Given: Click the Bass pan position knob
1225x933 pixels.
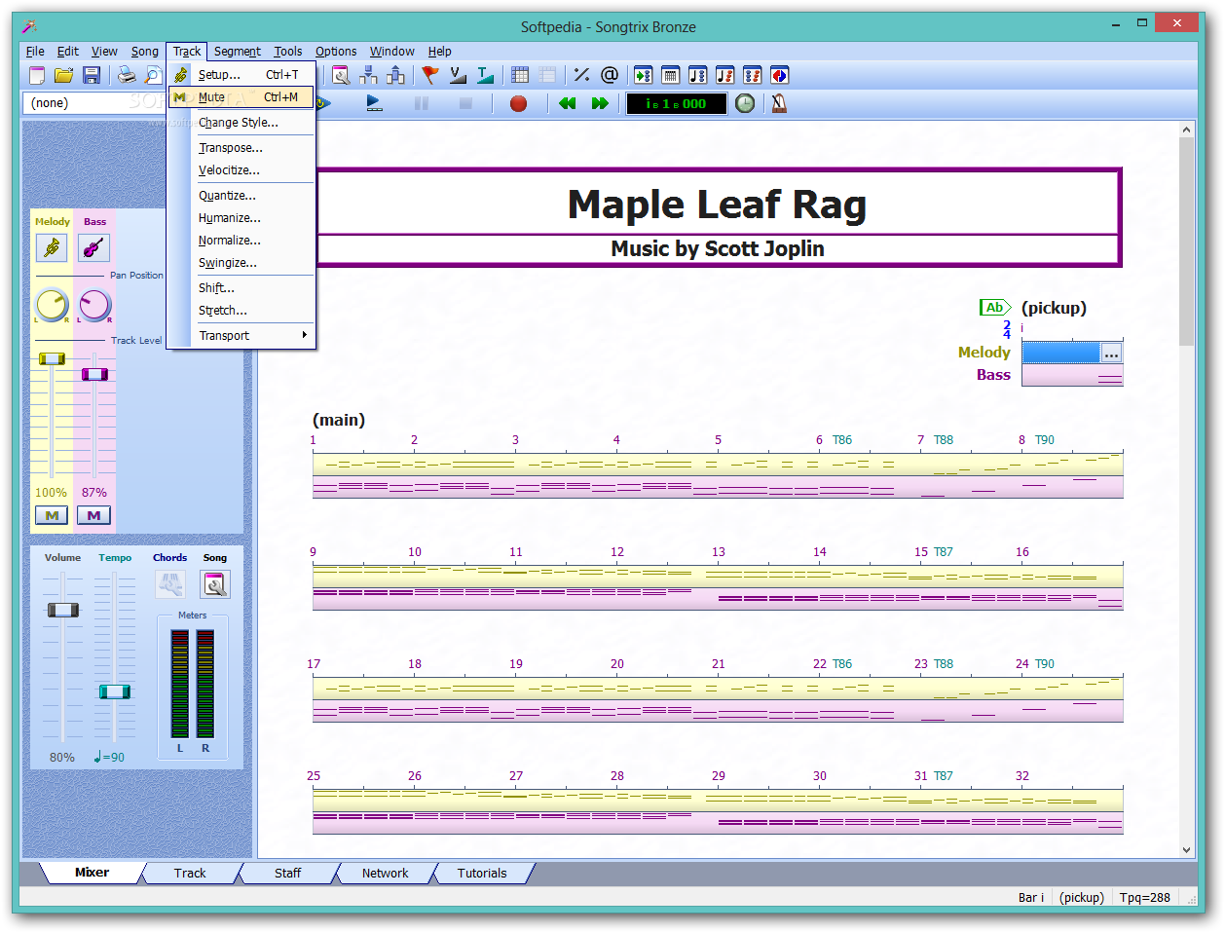Looking at the screenshot, I should point(94,305).
